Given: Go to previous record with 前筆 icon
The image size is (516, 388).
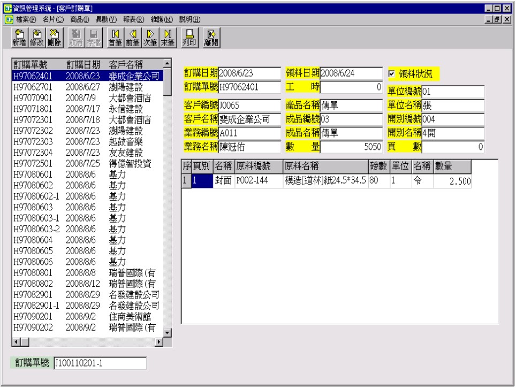Looking at the screenshot, I should click(133, 38).
